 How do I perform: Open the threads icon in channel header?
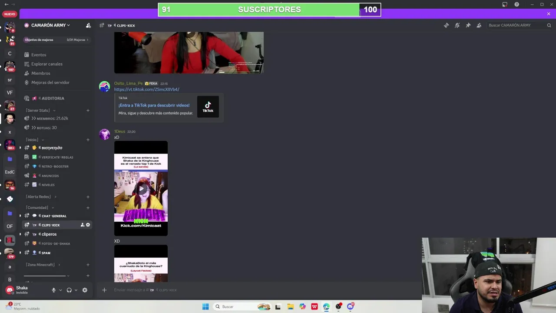pyautogui.click(x=446, y=25)
